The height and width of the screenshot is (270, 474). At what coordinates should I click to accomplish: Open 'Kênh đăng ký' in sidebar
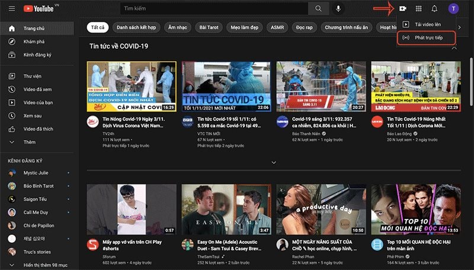point(37,54)
